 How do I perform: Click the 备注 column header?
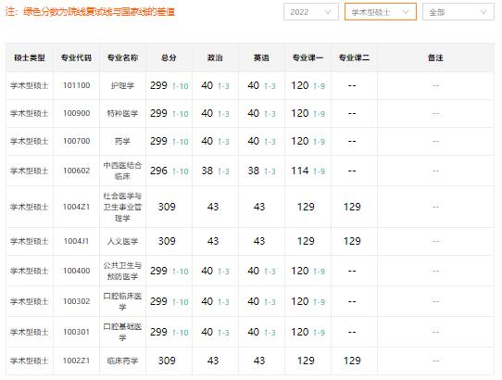[435, 57]
